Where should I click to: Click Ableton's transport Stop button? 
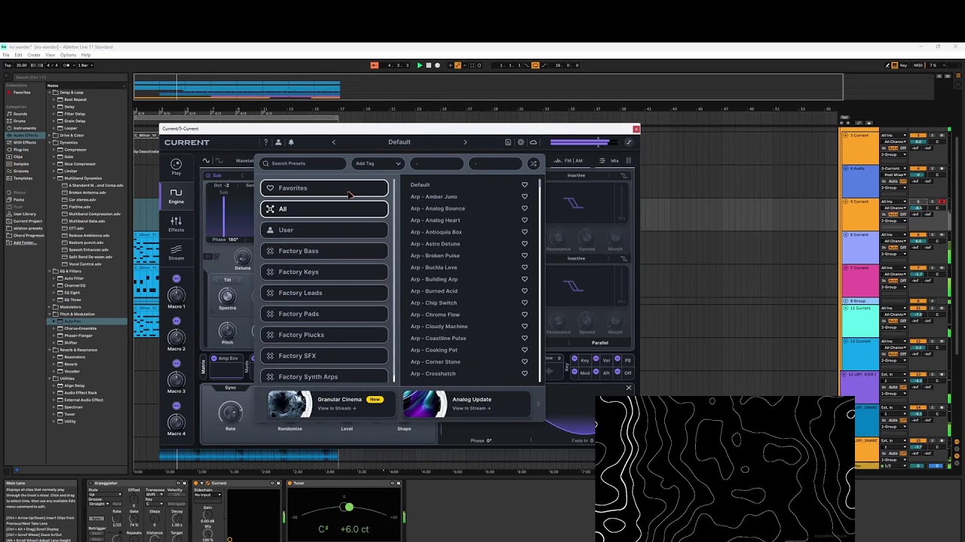tap(429, 65)
